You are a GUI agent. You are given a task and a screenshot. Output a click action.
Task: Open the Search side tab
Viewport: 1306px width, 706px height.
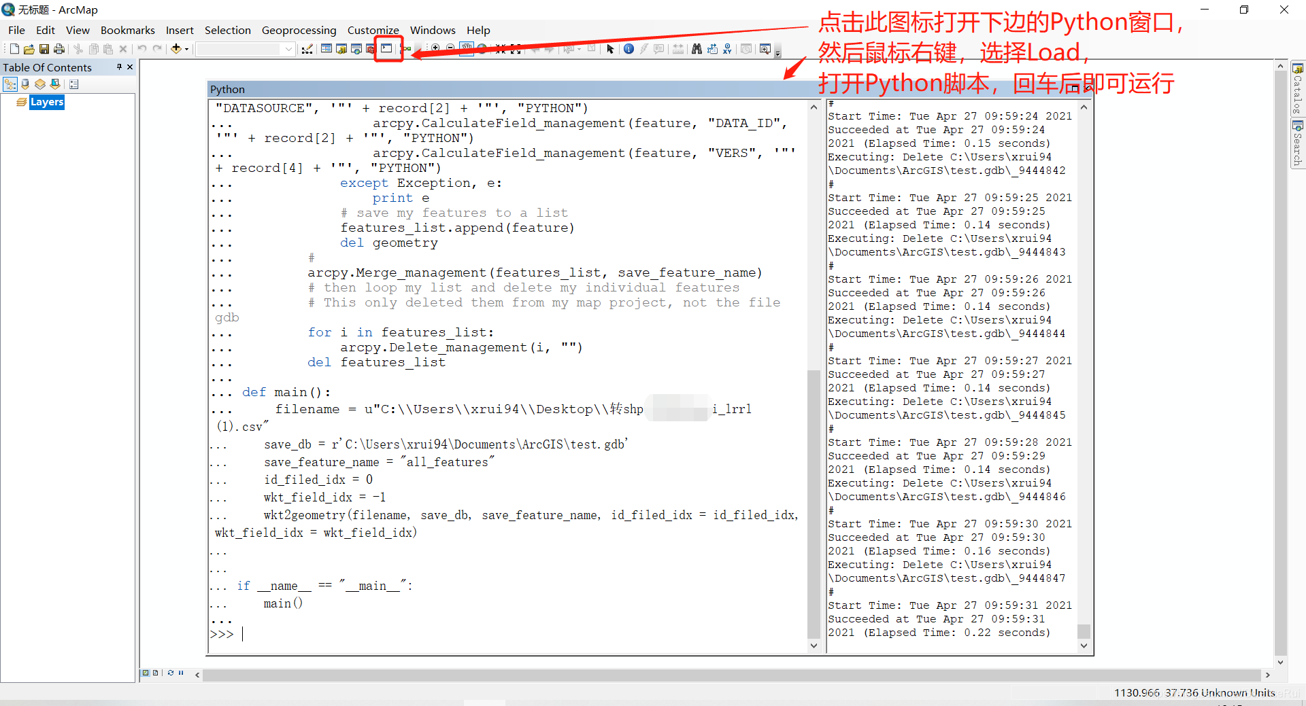(x=1298, y=143)
